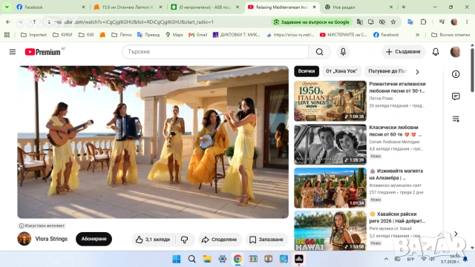Dislike the video with thumbs-down icon
The image size is (475, 267).
(185, 240)
